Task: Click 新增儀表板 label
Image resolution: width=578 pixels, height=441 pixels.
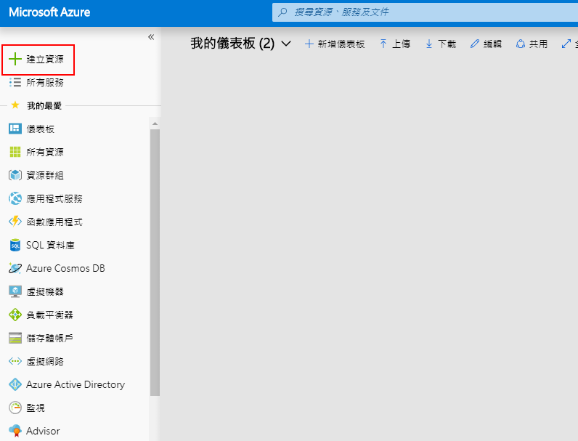Action: (x=341, y=44)
